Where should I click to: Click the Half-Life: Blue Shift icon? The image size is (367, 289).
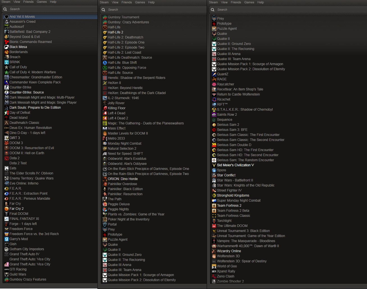click(x=105, y=63)
